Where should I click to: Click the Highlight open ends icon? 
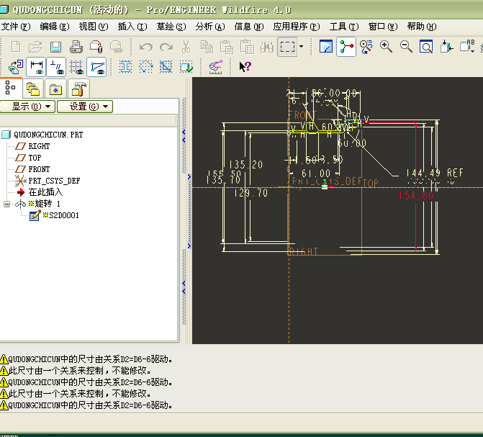pyautogui.click(x=145, y=66)
